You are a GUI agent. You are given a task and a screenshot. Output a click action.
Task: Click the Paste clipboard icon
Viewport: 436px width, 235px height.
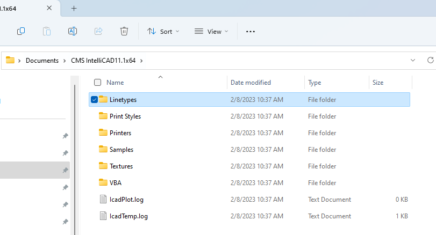47,31
